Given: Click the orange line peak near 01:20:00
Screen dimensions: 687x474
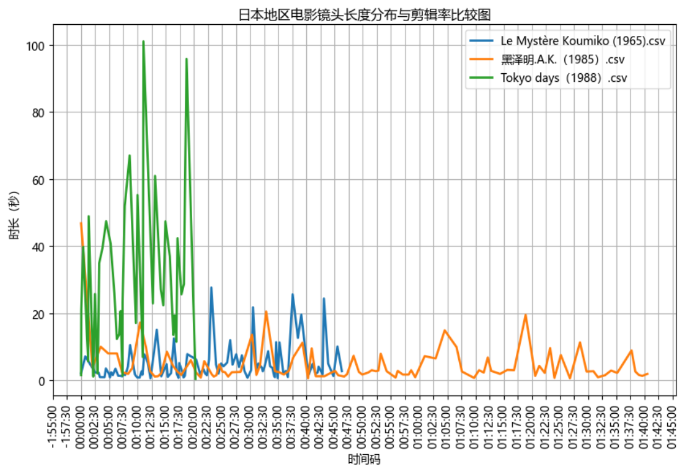Looking at the screenshot, I should pos(526,315).
